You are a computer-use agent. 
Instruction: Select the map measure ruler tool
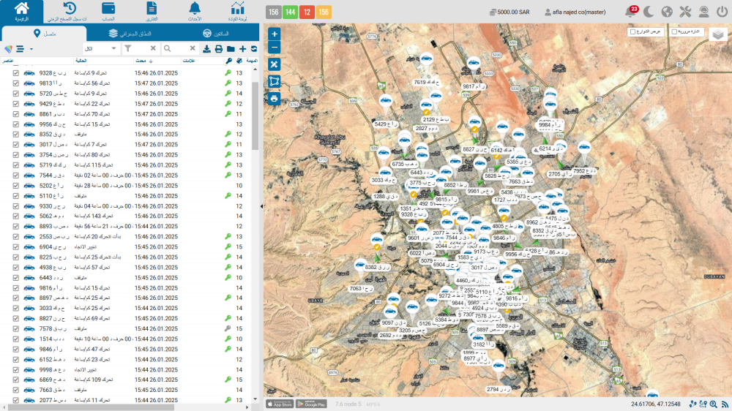(x=274, y=64)
